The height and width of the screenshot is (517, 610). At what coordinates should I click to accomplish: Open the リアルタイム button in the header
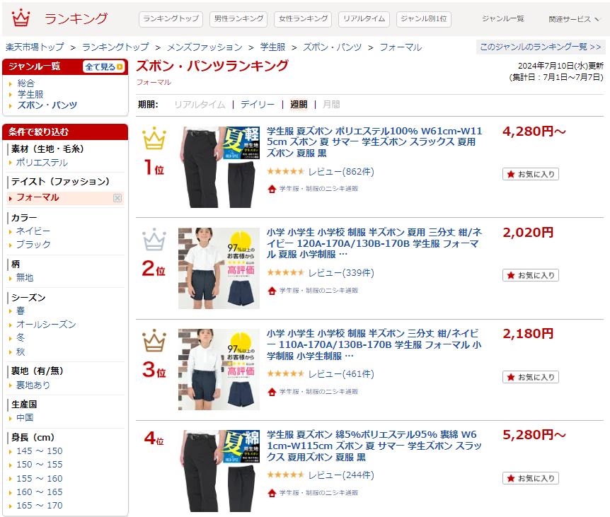364,19
